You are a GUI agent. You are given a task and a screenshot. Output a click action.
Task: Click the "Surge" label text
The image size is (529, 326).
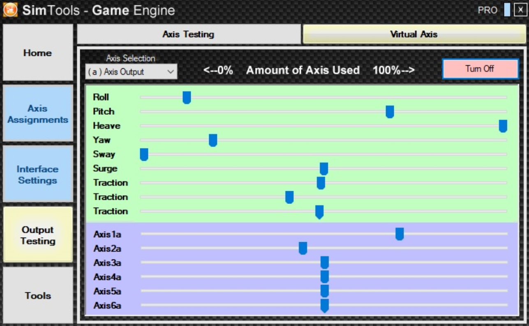pyautogui.click(x=105, y=169)
